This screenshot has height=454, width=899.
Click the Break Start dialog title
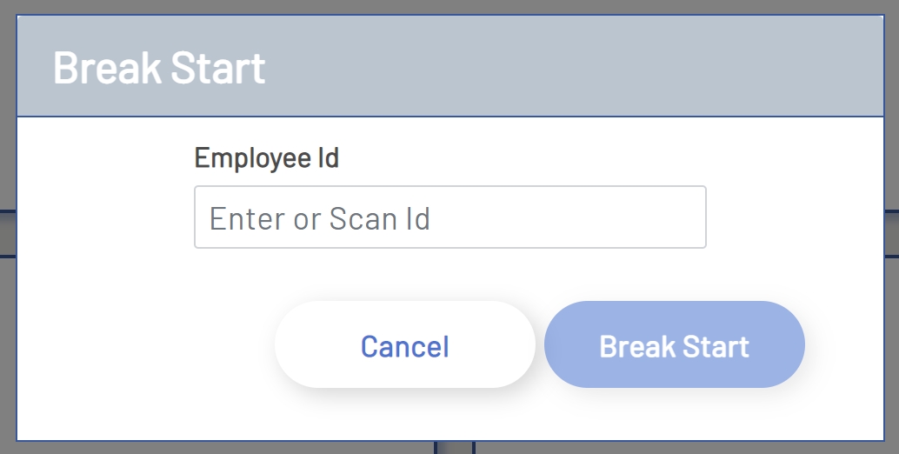coord(159,68)
